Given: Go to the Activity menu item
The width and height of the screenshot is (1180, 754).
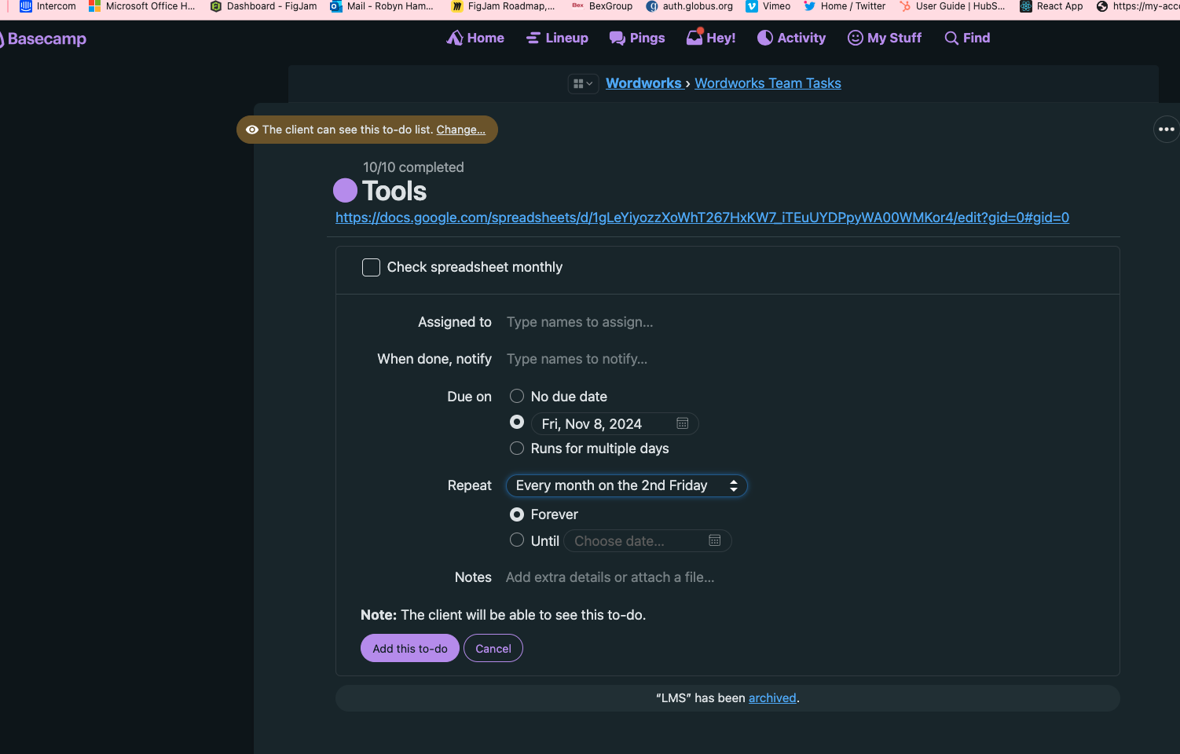Looking at the screenshot, I should pyautogui.click(x=791, y=38).
